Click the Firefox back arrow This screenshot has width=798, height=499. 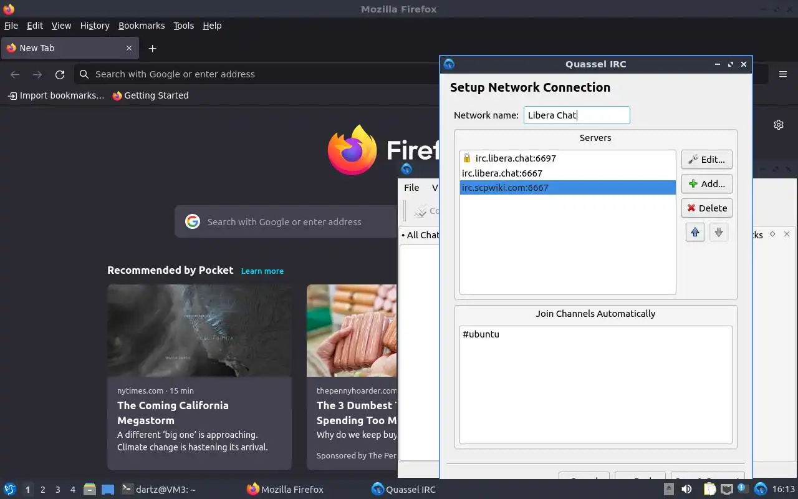click(15, 74)
